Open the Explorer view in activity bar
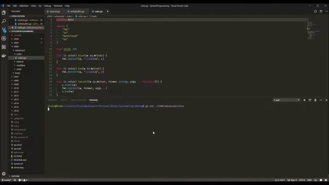 (4, 13)
